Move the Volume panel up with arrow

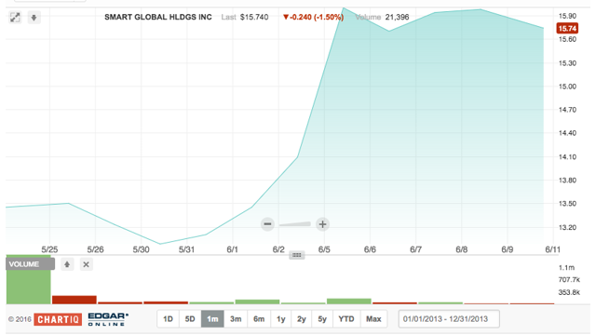pos(67,264)
